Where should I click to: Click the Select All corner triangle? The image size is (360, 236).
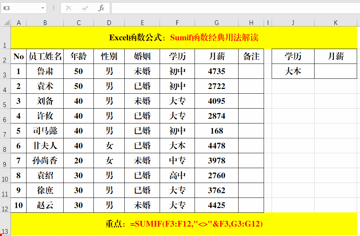tap(7, 22)
